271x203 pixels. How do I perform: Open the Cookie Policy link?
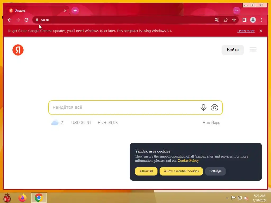pyautogui.click(x=188, y=160)
